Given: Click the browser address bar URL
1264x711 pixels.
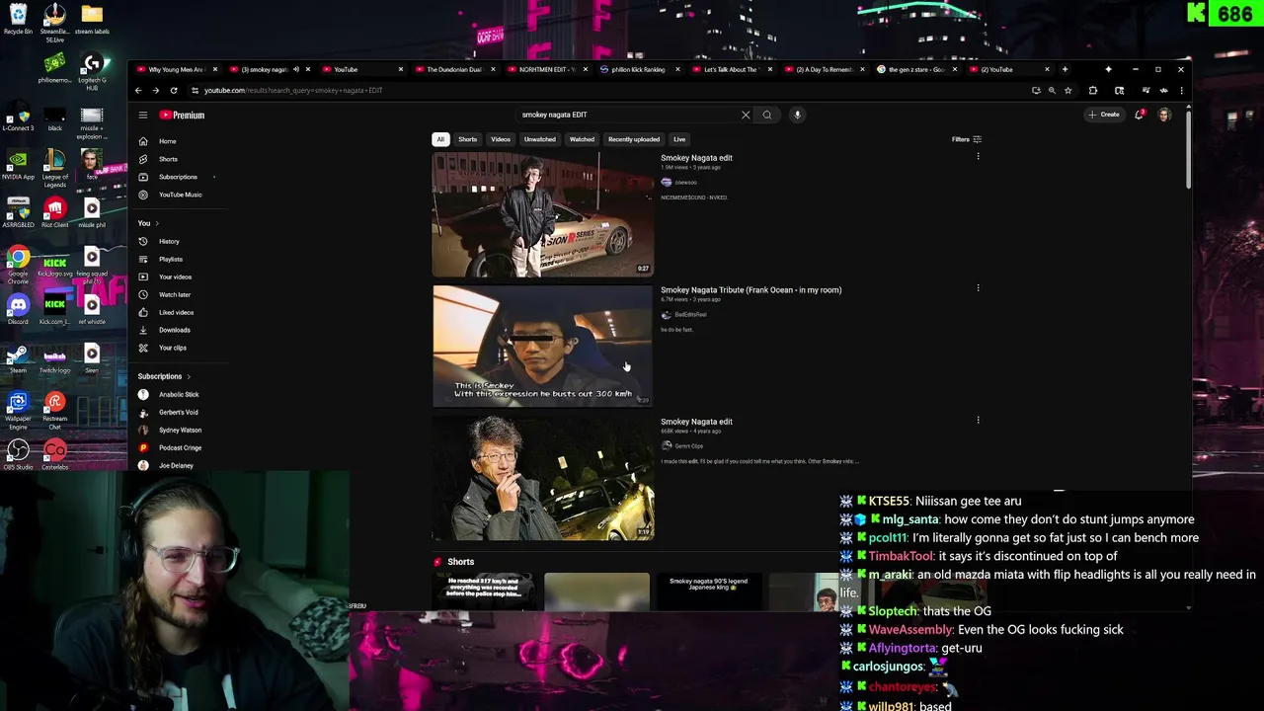Looking at the screenshot, I should (x=293, y=90).
